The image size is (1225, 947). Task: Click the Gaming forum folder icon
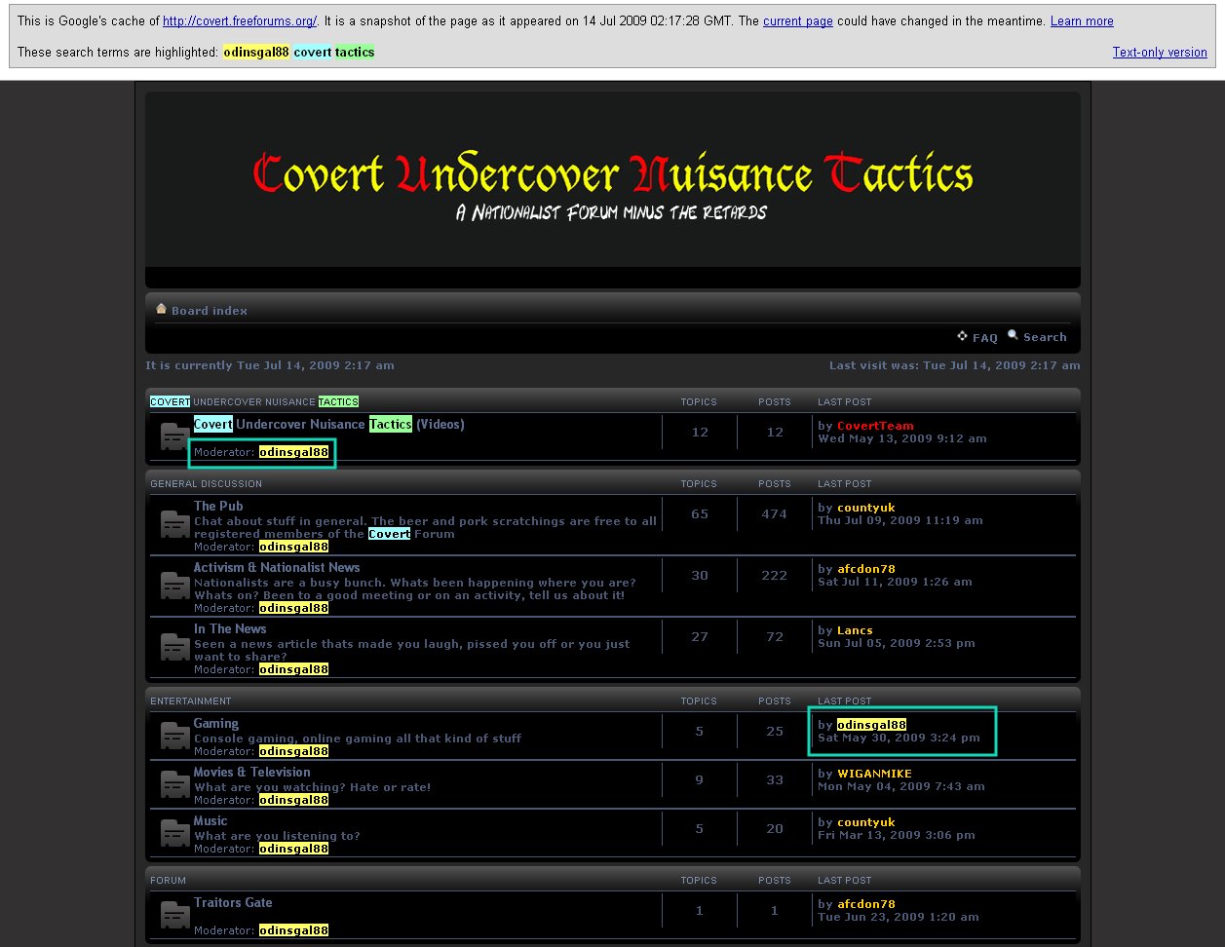(175, 737)
